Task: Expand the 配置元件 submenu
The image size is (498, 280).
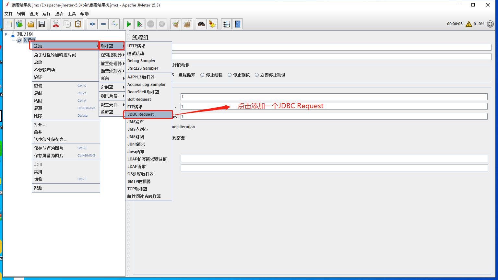Action: pyautogui.click(x=112, y=105)
